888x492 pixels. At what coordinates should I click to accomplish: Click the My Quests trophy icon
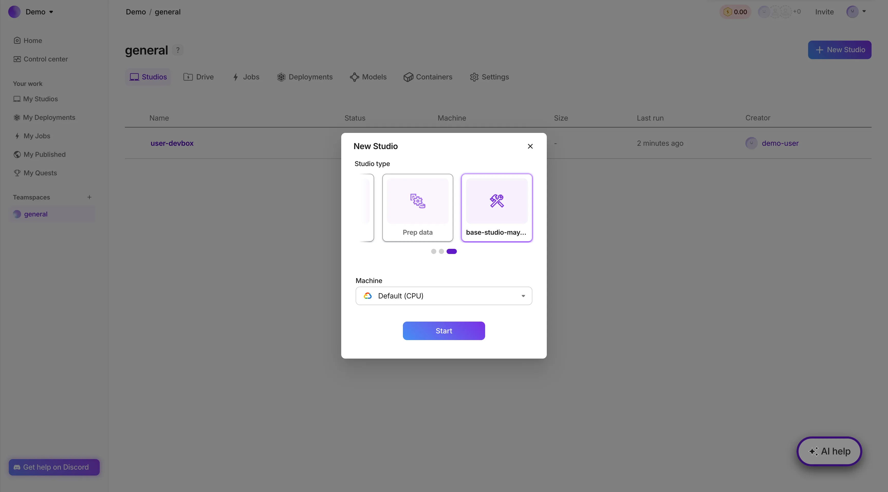[17, 173]
